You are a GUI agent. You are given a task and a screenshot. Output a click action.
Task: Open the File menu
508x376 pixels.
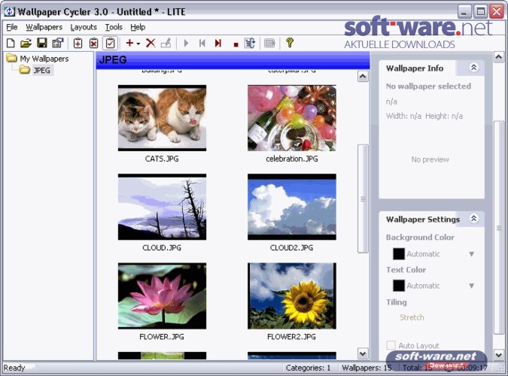coord(12,27)
